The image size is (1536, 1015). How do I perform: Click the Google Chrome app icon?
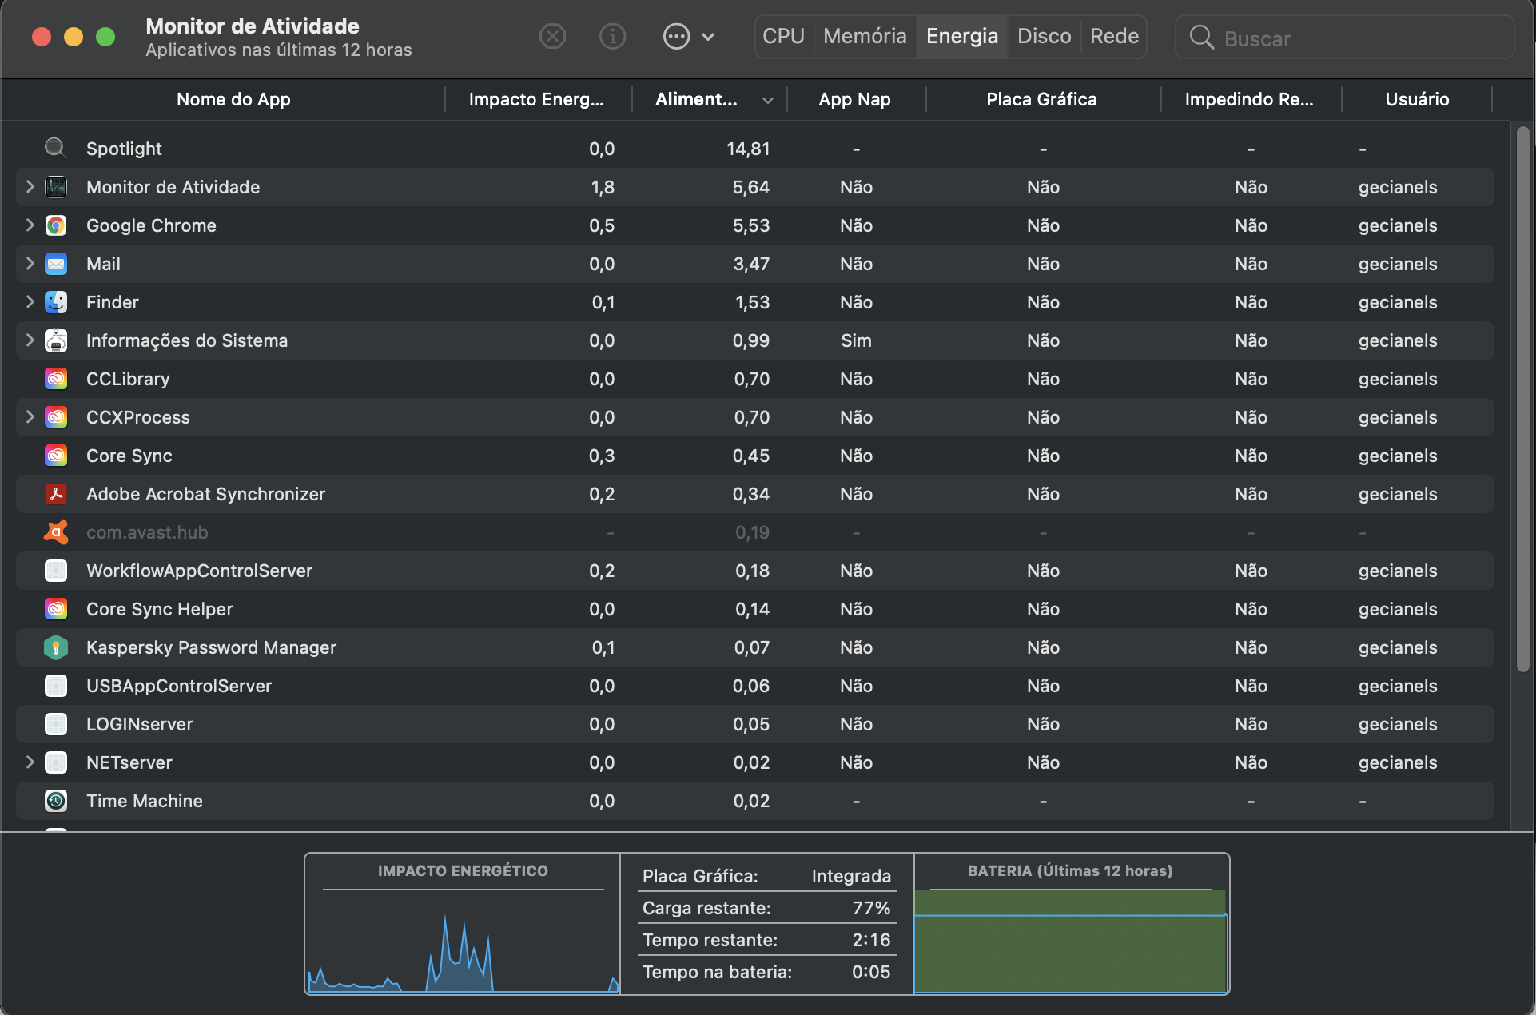pyautogui.click(x=56, y=225)
